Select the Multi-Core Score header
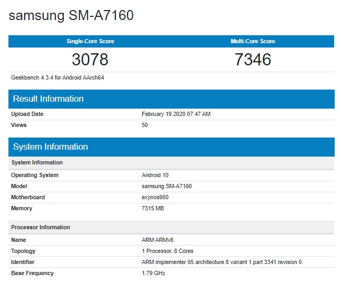The height and width of the screenshot is (283, 341). click(x=252, y=41)
